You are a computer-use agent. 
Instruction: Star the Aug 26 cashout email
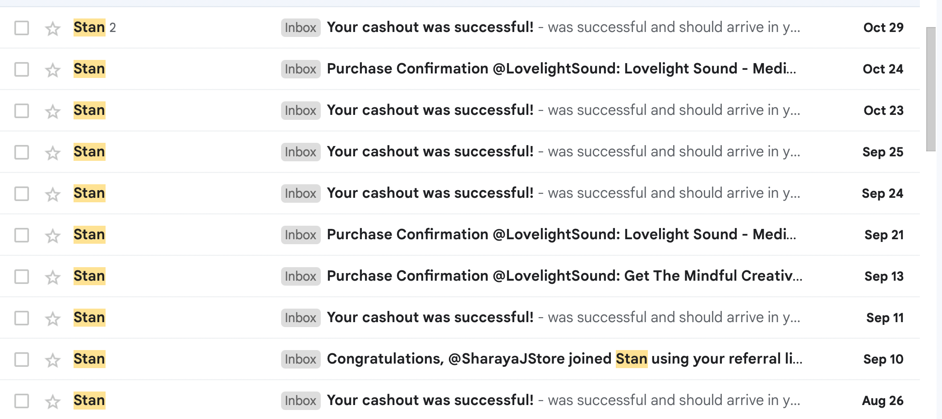(53, 401)
